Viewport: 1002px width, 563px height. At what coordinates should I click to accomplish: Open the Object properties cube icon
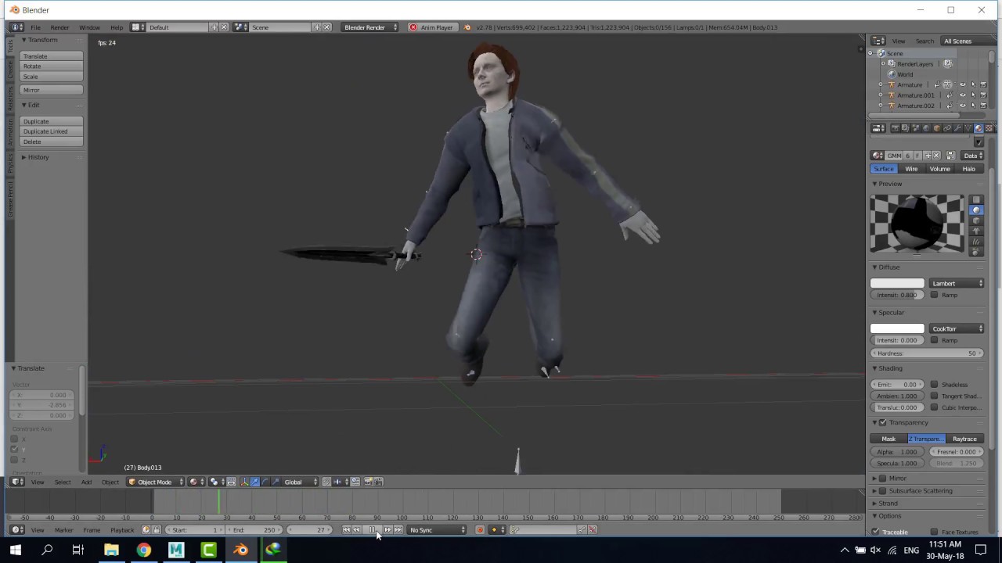pos(936,128)
